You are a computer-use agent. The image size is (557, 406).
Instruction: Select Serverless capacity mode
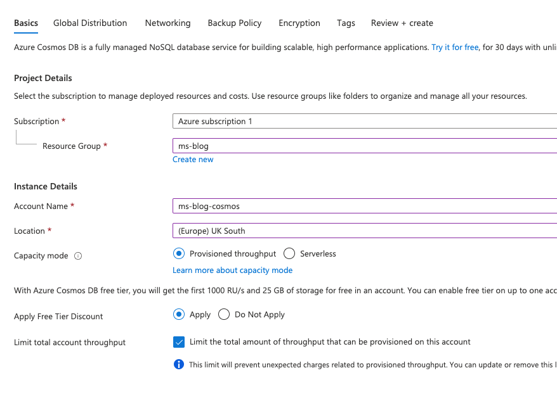pos(289,253)
